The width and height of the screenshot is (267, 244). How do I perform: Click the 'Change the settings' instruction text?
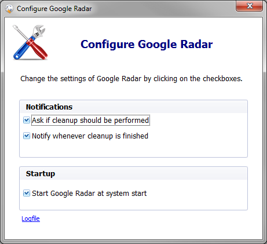(131, 79)
